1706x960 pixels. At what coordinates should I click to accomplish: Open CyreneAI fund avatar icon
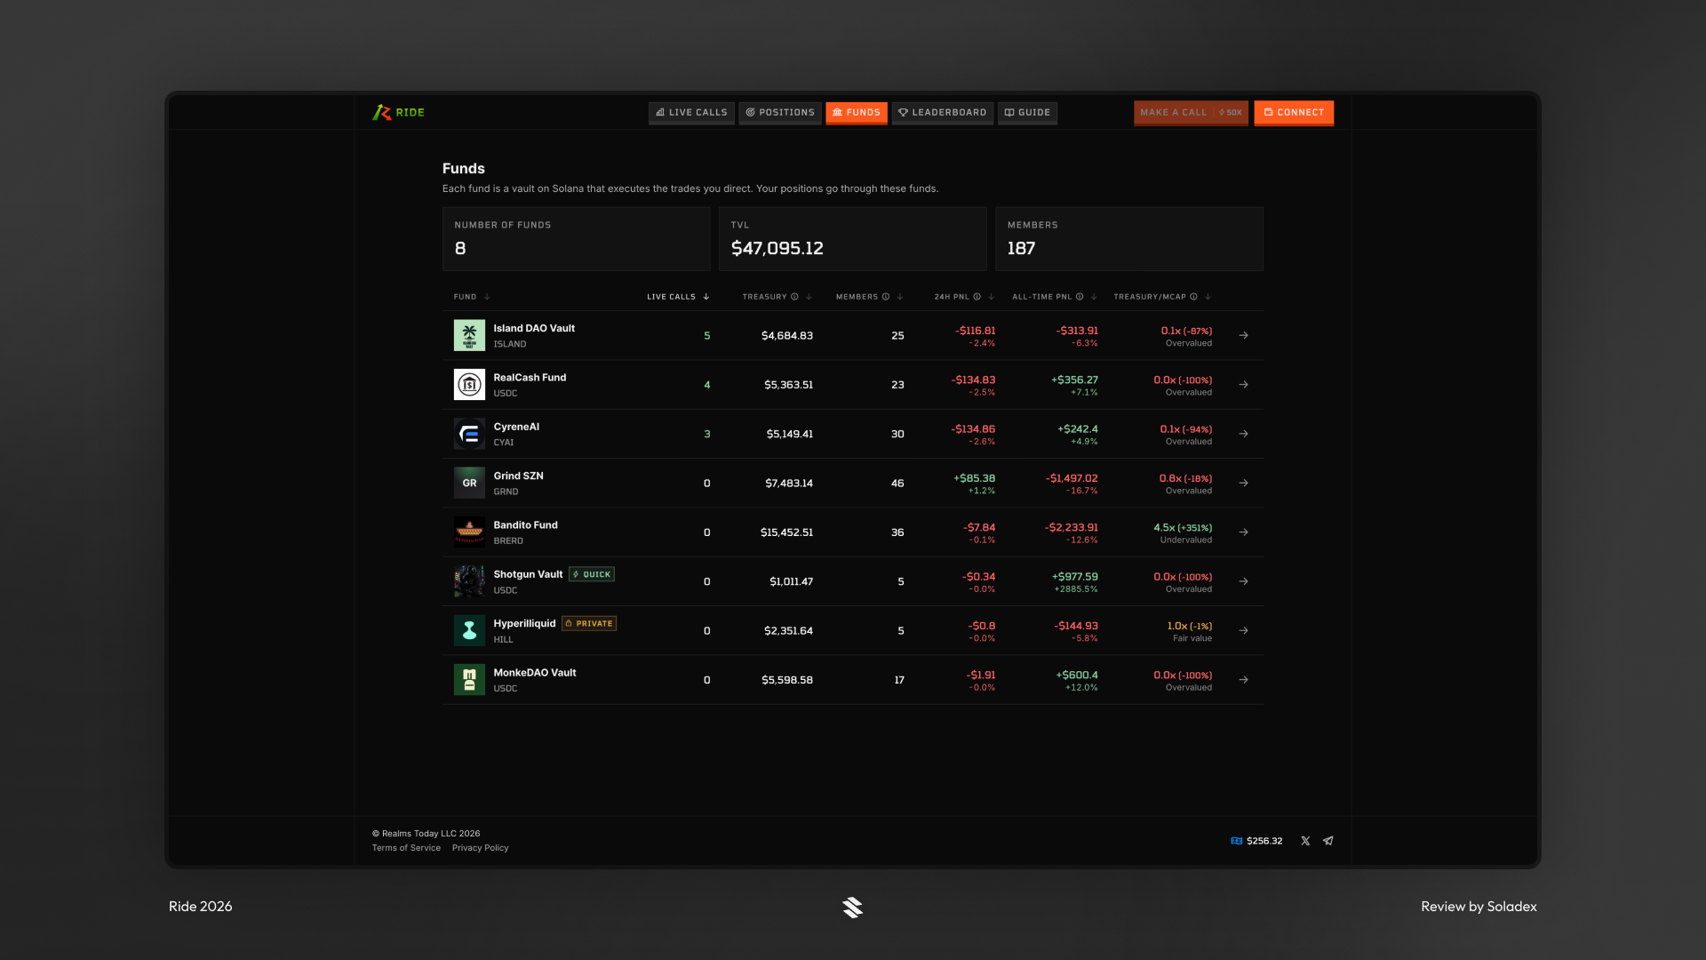pos(469,434)
